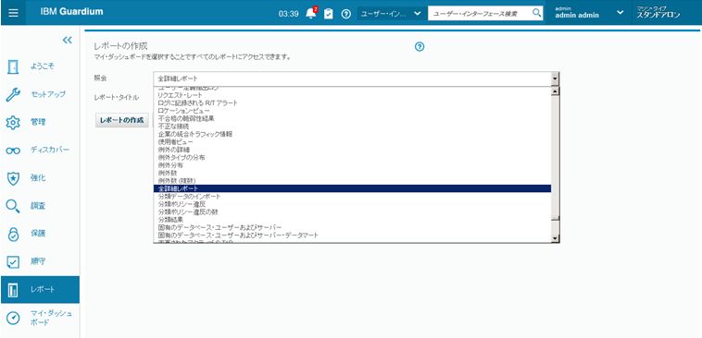Open the notifications bell

[x=310, y=14]
